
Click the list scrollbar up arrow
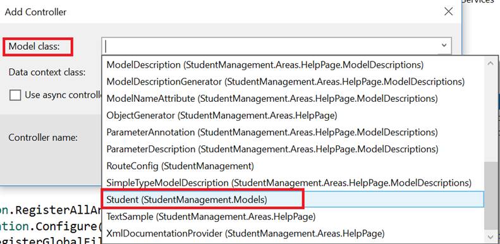(x=491, y=63)
